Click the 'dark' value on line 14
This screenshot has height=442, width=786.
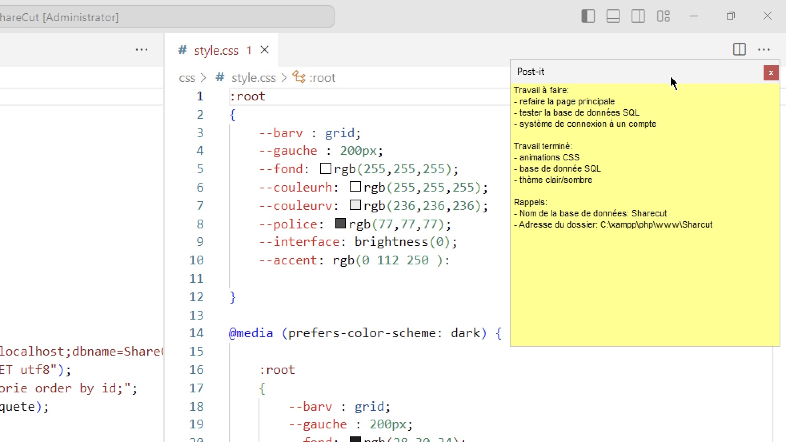coord(465,333)
